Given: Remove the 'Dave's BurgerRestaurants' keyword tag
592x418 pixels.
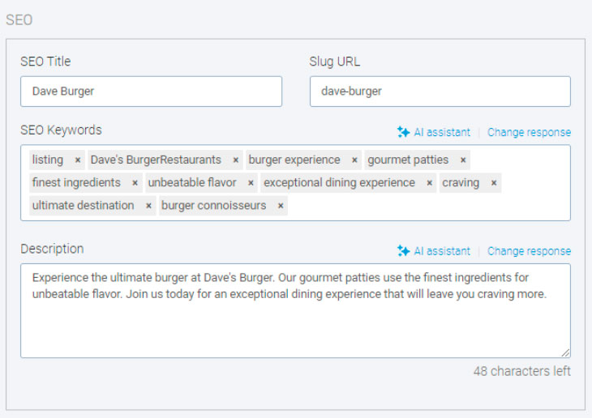Looking at the screenshot, I should point(236,160).
